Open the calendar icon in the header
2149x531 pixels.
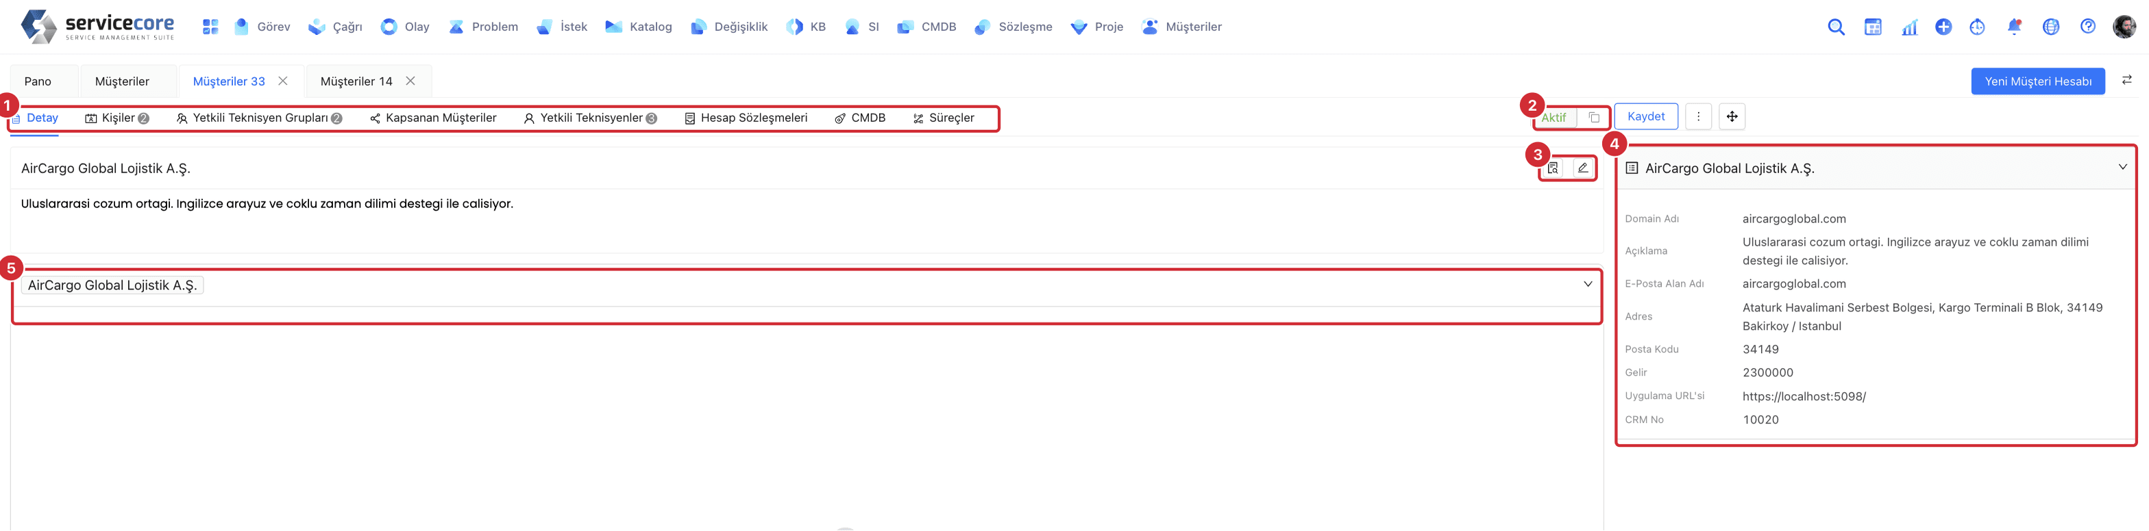pos(1872,27)
